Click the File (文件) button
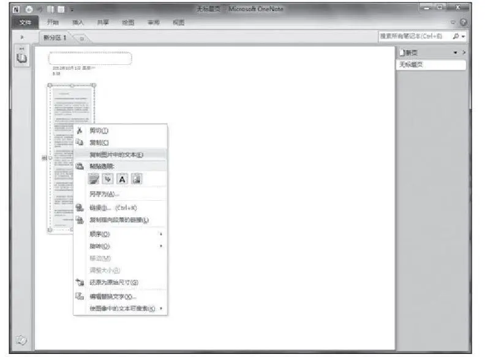Viewport: 485px width, 357px height. coord(25,23)
